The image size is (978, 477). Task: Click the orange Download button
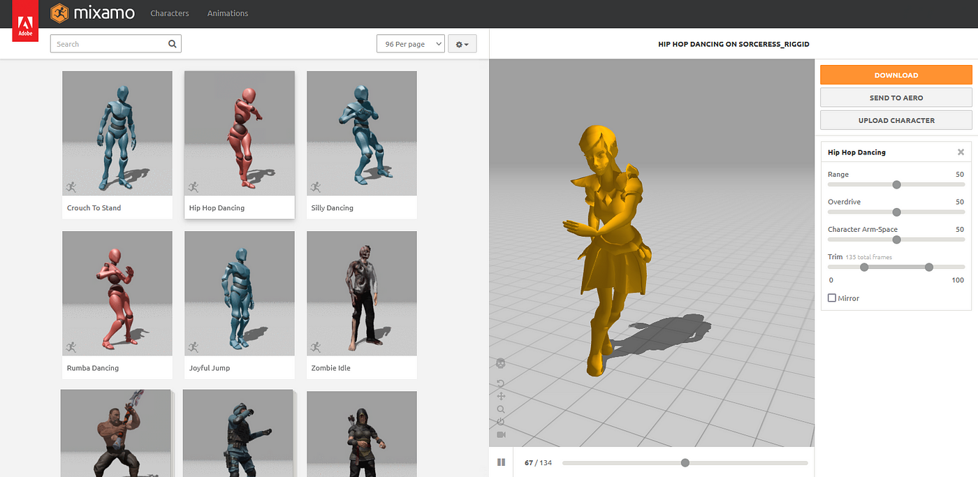click(896, 75)
